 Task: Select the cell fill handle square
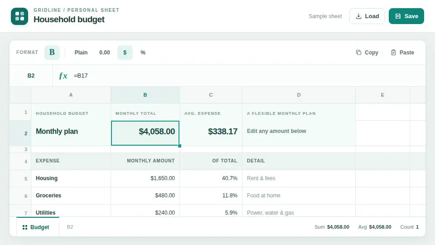point(179,146)
